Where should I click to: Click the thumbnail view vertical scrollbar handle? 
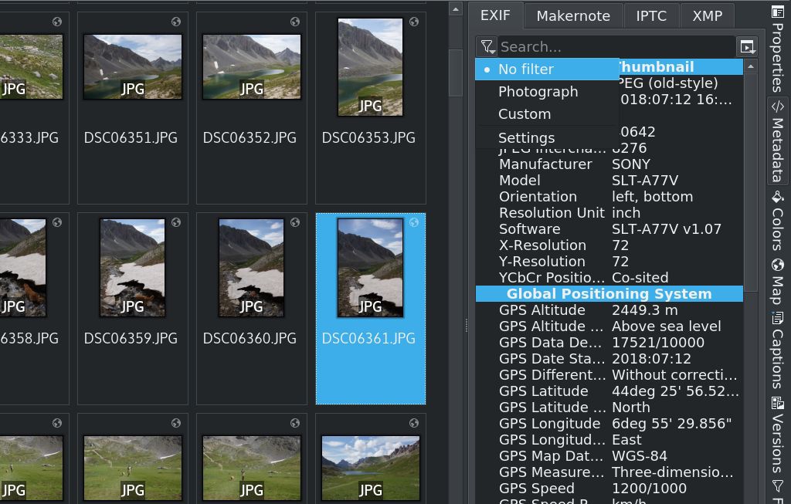pyautogui.click(x=456, y=73)
